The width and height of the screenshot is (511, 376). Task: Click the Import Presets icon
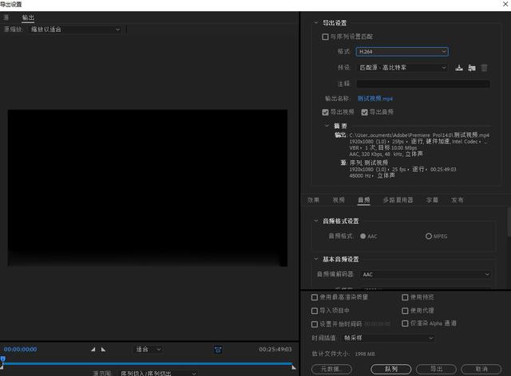pyautogui.click(x=472, y=68)
